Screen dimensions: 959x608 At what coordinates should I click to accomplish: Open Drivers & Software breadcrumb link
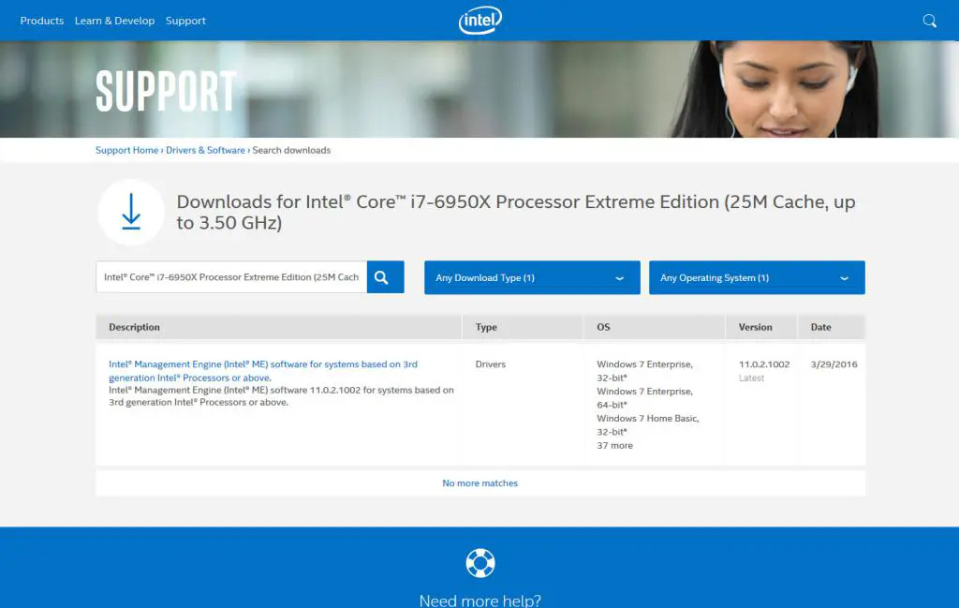tap(205, 150)
